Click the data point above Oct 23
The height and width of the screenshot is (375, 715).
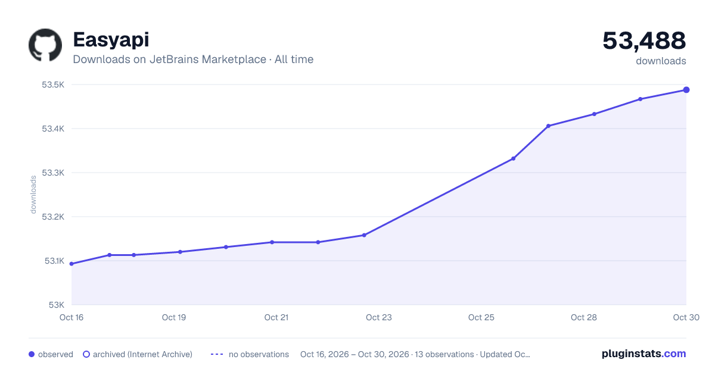(364, 235)
